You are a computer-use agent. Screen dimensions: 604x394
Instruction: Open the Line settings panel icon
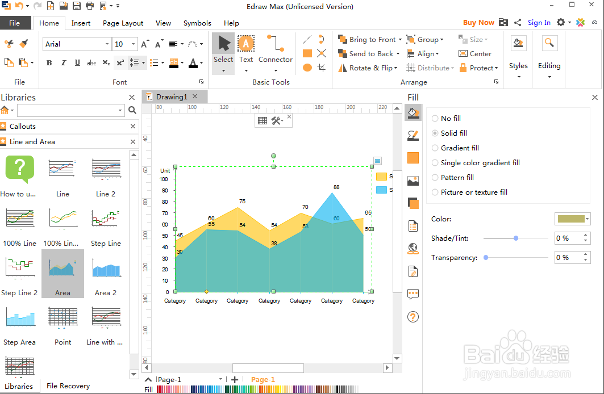pos(413,136)
